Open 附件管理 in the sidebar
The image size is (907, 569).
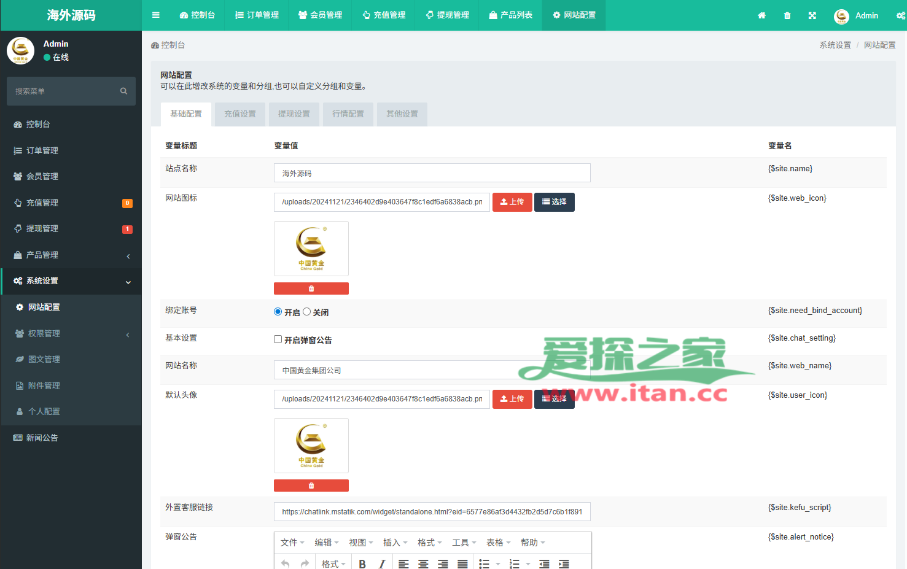[x=71, y=385]
